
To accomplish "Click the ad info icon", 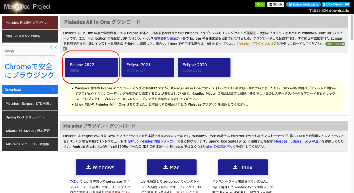I will pyautogui.click(x=52, y=48).
